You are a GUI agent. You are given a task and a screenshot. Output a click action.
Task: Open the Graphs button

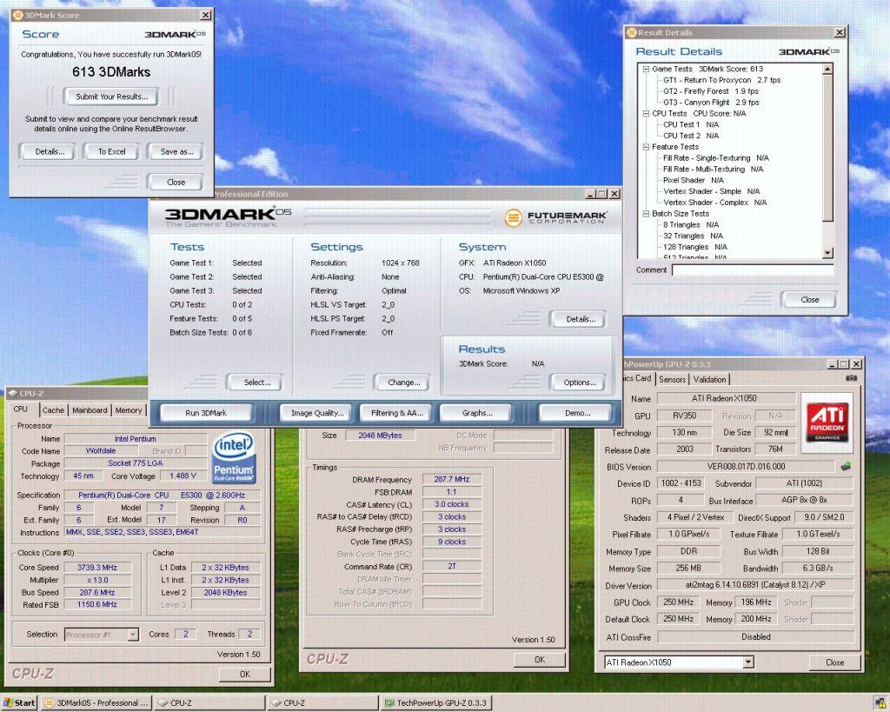[477, 413]
